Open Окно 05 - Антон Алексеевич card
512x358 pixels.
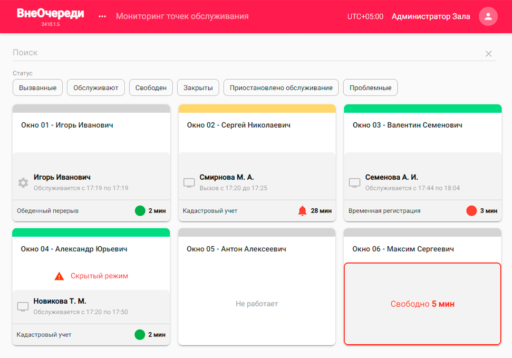(x=257, y=287)
